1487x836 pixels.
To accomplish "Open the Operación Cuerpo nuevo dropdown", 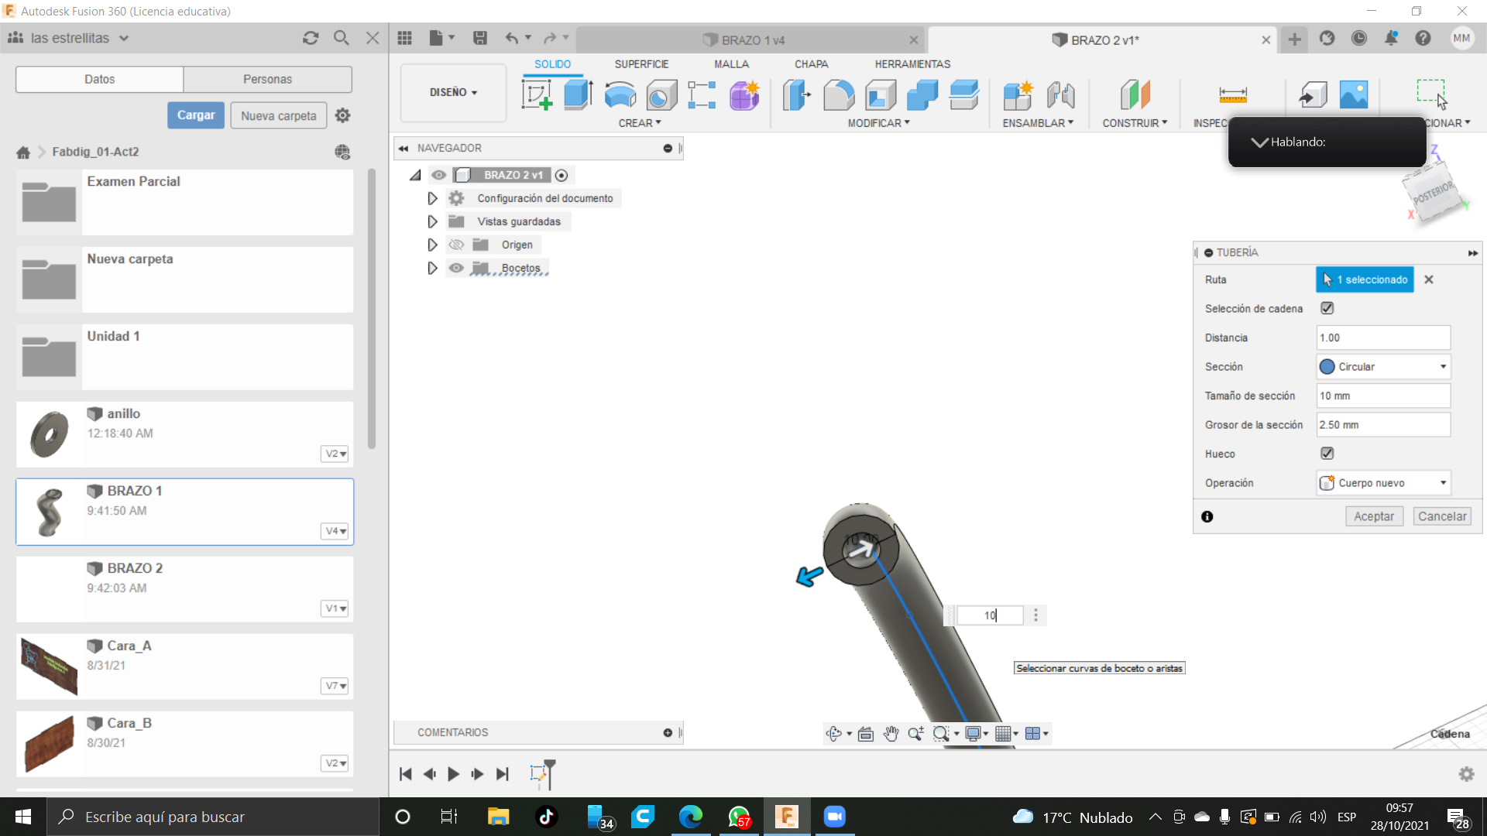I will 1383,483.
